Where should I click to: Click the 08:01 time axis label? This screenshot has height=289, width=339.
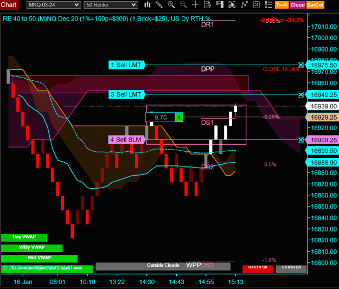(57, 282)
